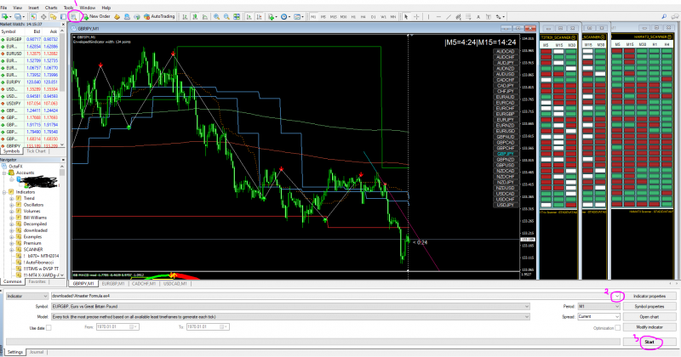Select EURGBP row in Market Watch
Viewport: 681px width, 357px height.
tap(30, 39)
